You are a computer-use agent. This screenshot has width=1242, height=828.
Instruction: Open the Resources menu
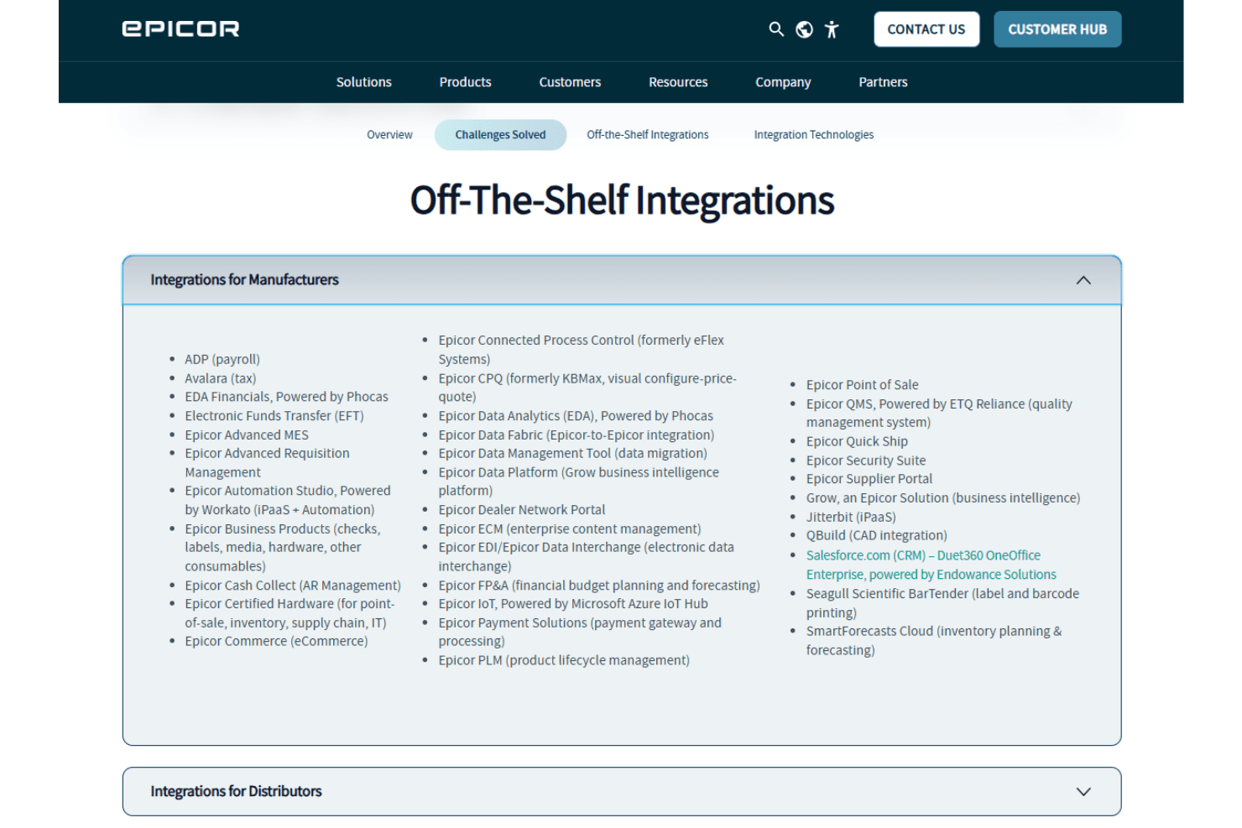click(678, 82)
